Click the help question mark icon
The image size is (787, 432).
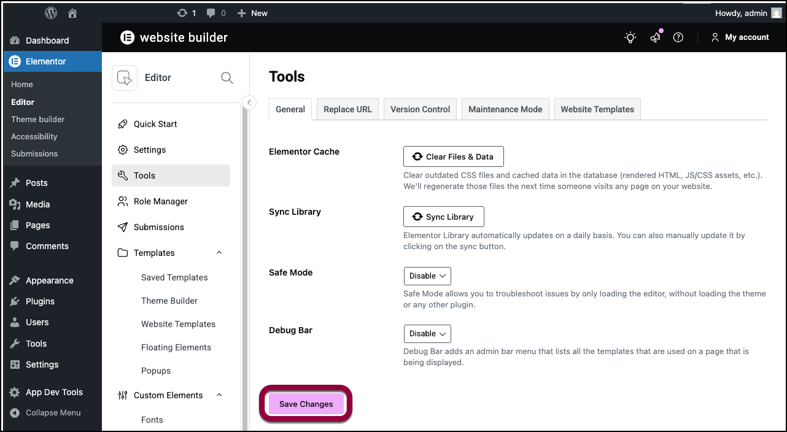(678, 37)
